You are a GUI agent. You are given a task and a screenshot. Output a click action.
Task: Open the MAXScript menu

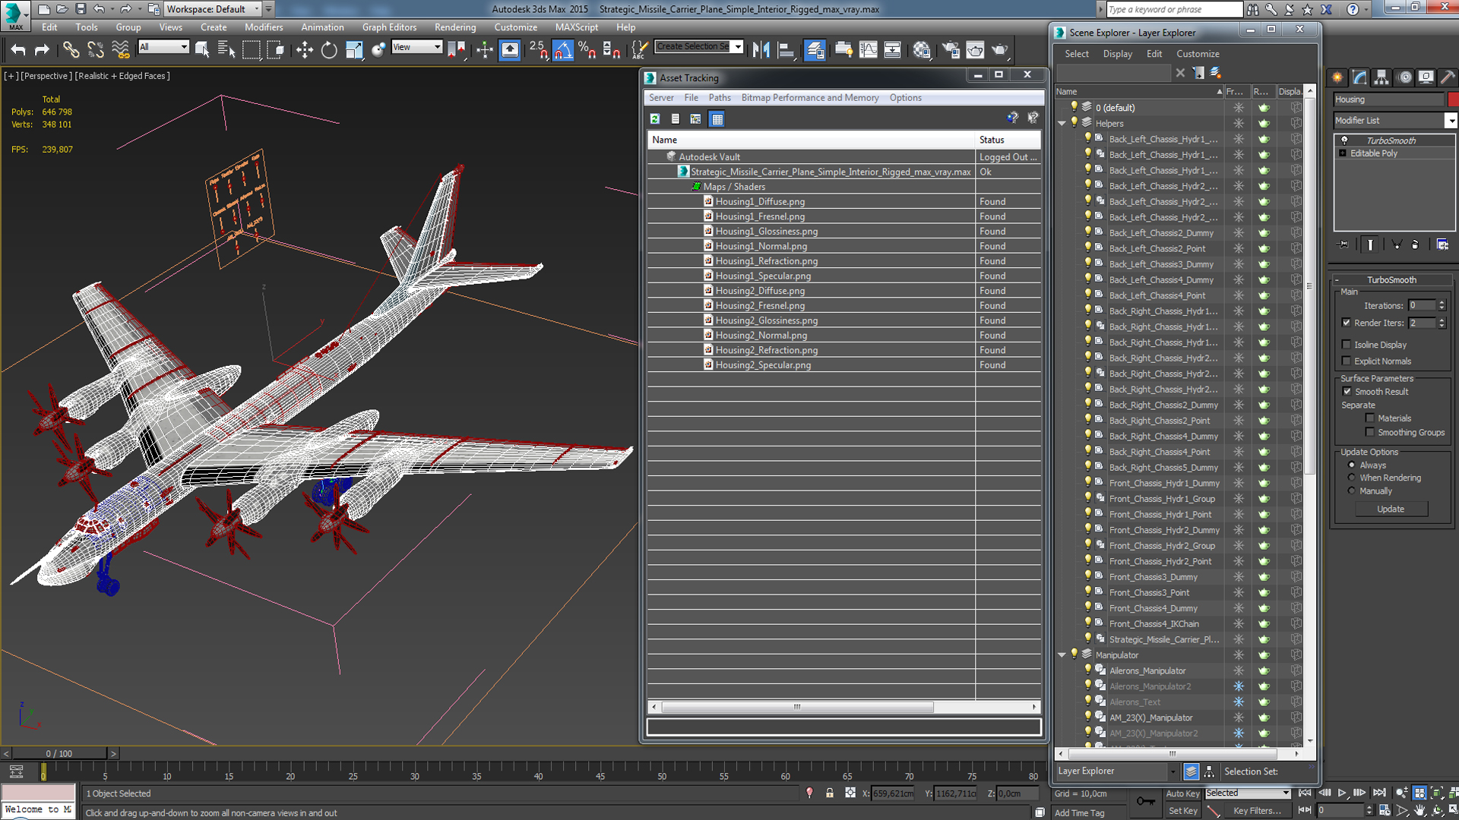576,27
